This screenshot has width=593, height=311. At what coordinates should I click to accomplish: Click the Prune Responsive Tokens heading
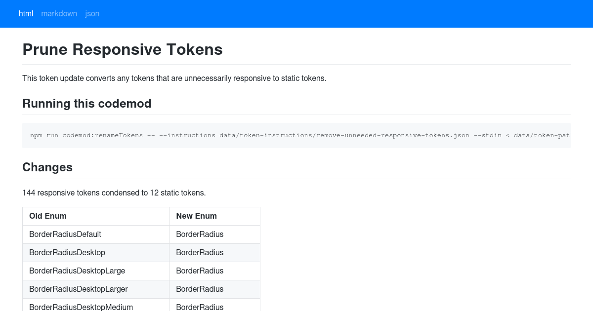click(x=123, y=49)
